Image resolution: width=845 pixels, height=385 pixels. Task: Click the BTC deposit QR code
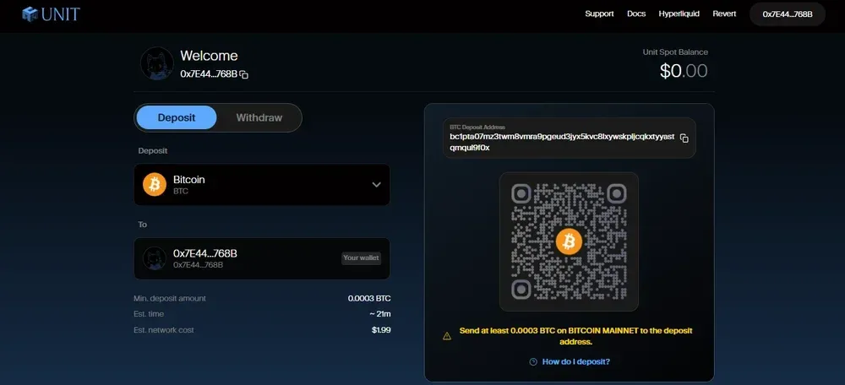pos(569,241)
